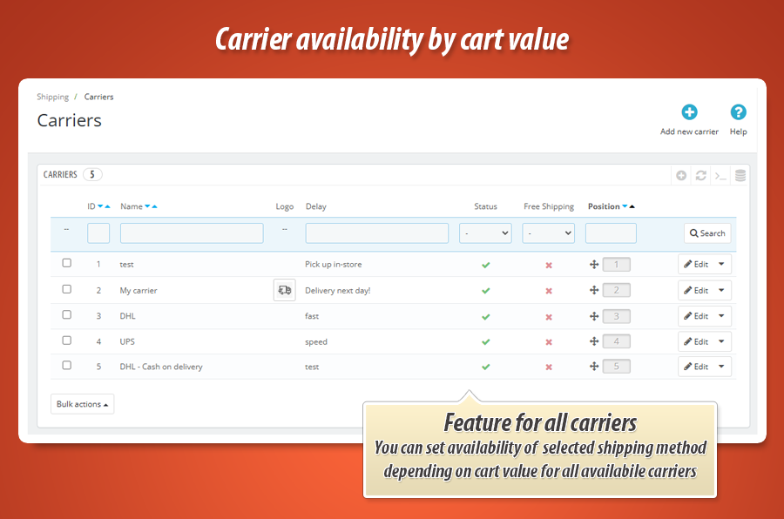This screenshot has width=784, height=519.
Task: Open the Help question mark icon
Action: pos(738,112)
